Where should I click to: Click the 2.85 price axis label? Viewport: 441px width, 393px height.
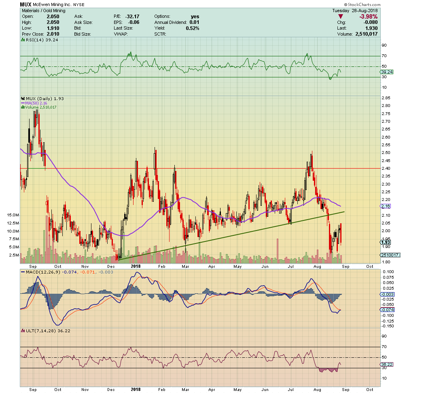(x=386, y=98)
